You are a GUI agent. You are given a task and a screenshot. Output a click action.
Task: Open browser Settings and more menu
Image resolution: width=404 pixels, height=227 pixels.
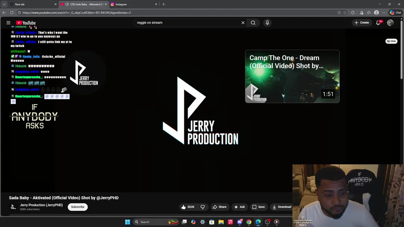(x=384, y=13)
